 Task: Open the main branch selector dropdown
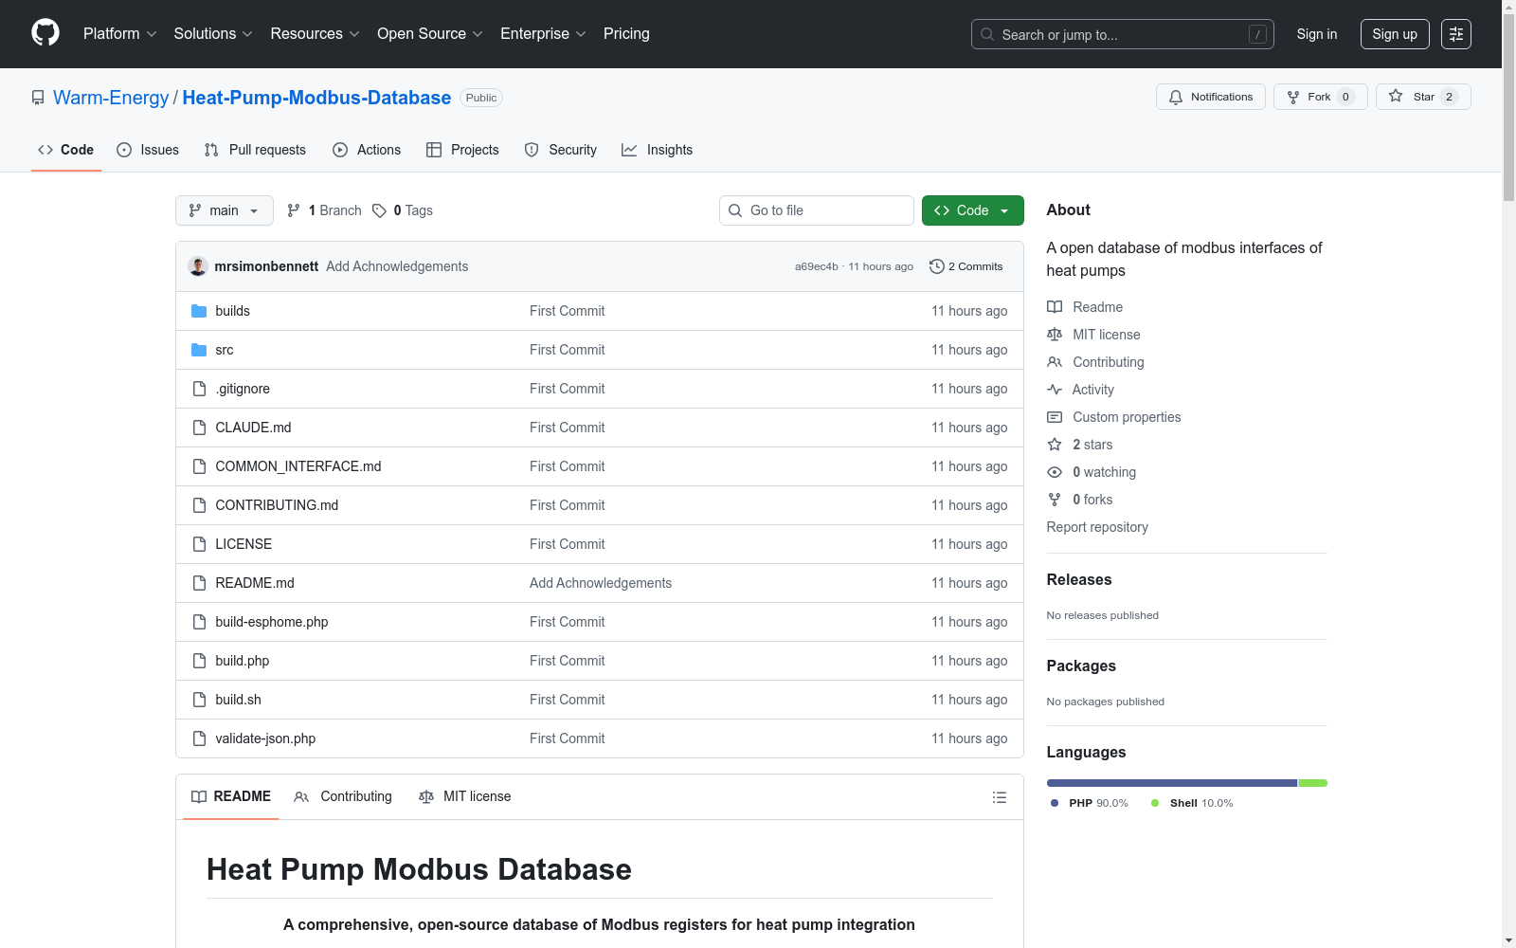225,210
